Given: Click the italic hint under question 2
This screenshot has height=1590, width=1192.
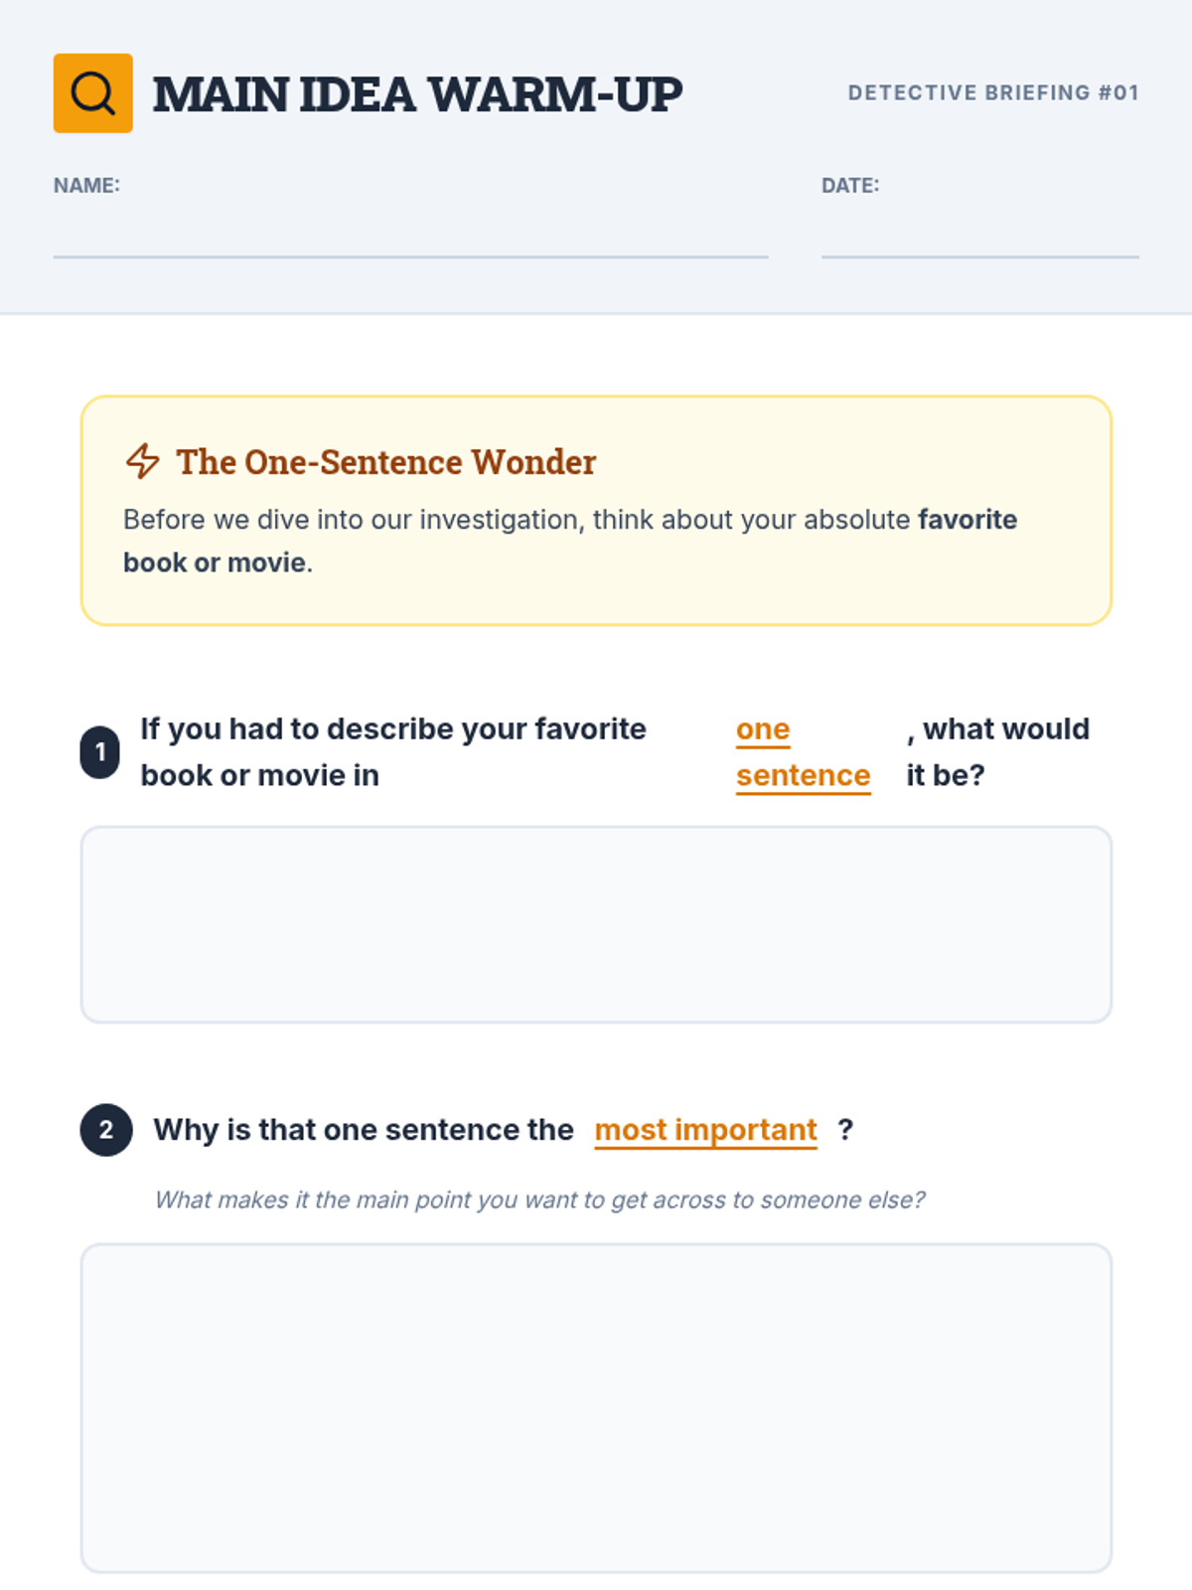Looking at the screenshot, I should point(539,1199).
